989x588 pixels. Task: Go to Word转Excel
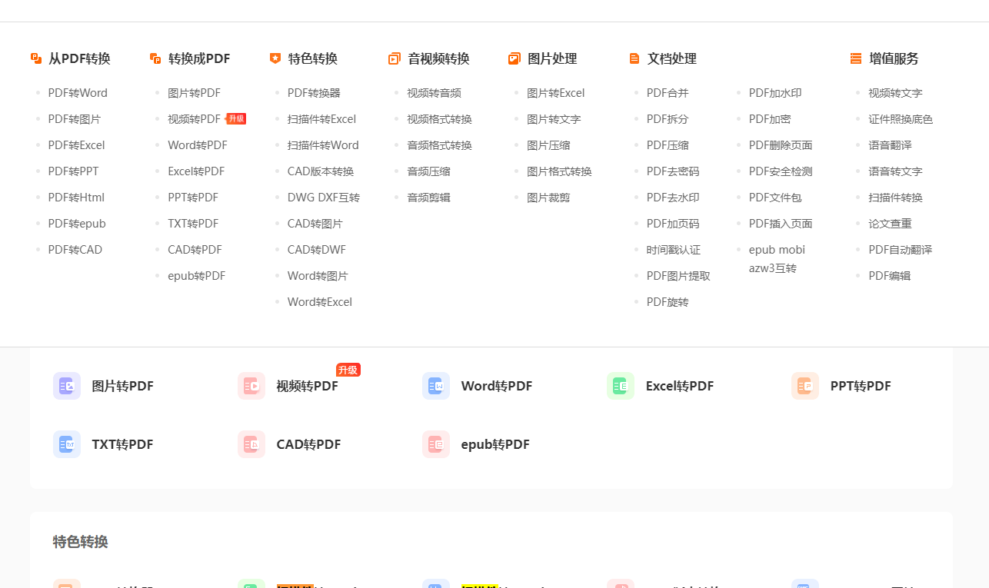tap(320, 302)
